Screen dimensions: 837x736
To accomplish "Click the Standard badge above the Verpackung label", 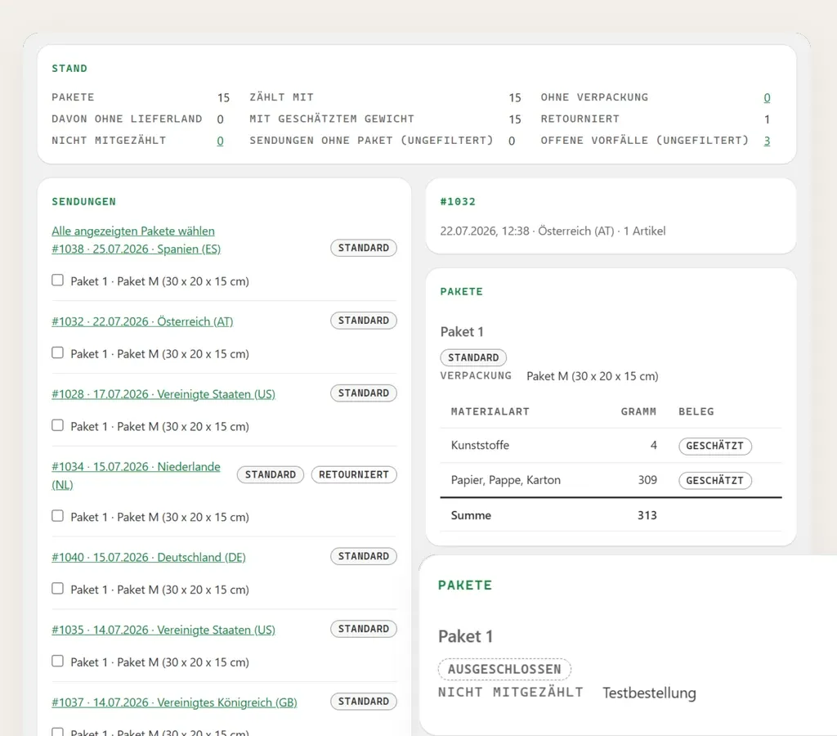I will tap(473, 357).
